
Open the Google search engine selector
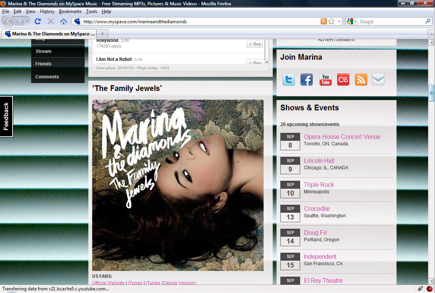(x=352, y=21)
